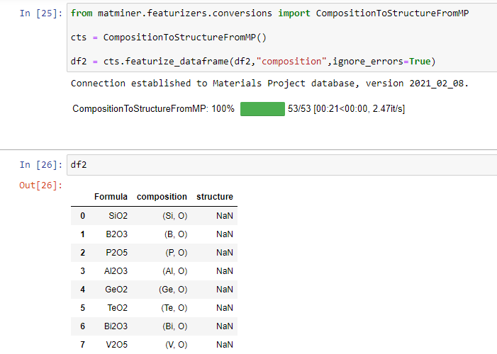Click the In [25] cell prompt
Viewport: 497px width, 354px height.
click(40, 13)
